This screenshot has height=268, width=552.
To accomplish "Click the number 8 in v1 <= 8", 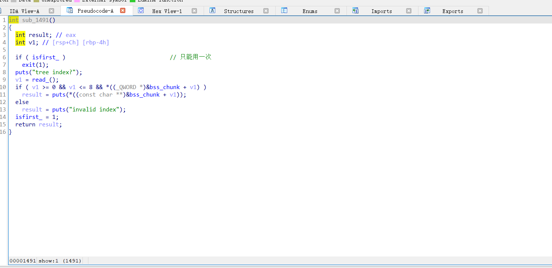I will 91,87.
